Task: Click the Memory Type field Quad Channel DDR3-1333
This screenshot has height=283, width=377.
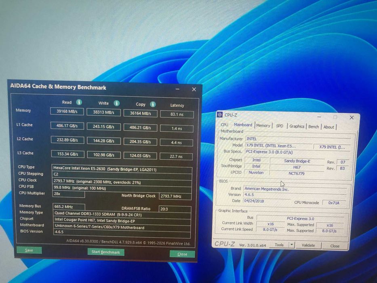Action: click(122, 214)
